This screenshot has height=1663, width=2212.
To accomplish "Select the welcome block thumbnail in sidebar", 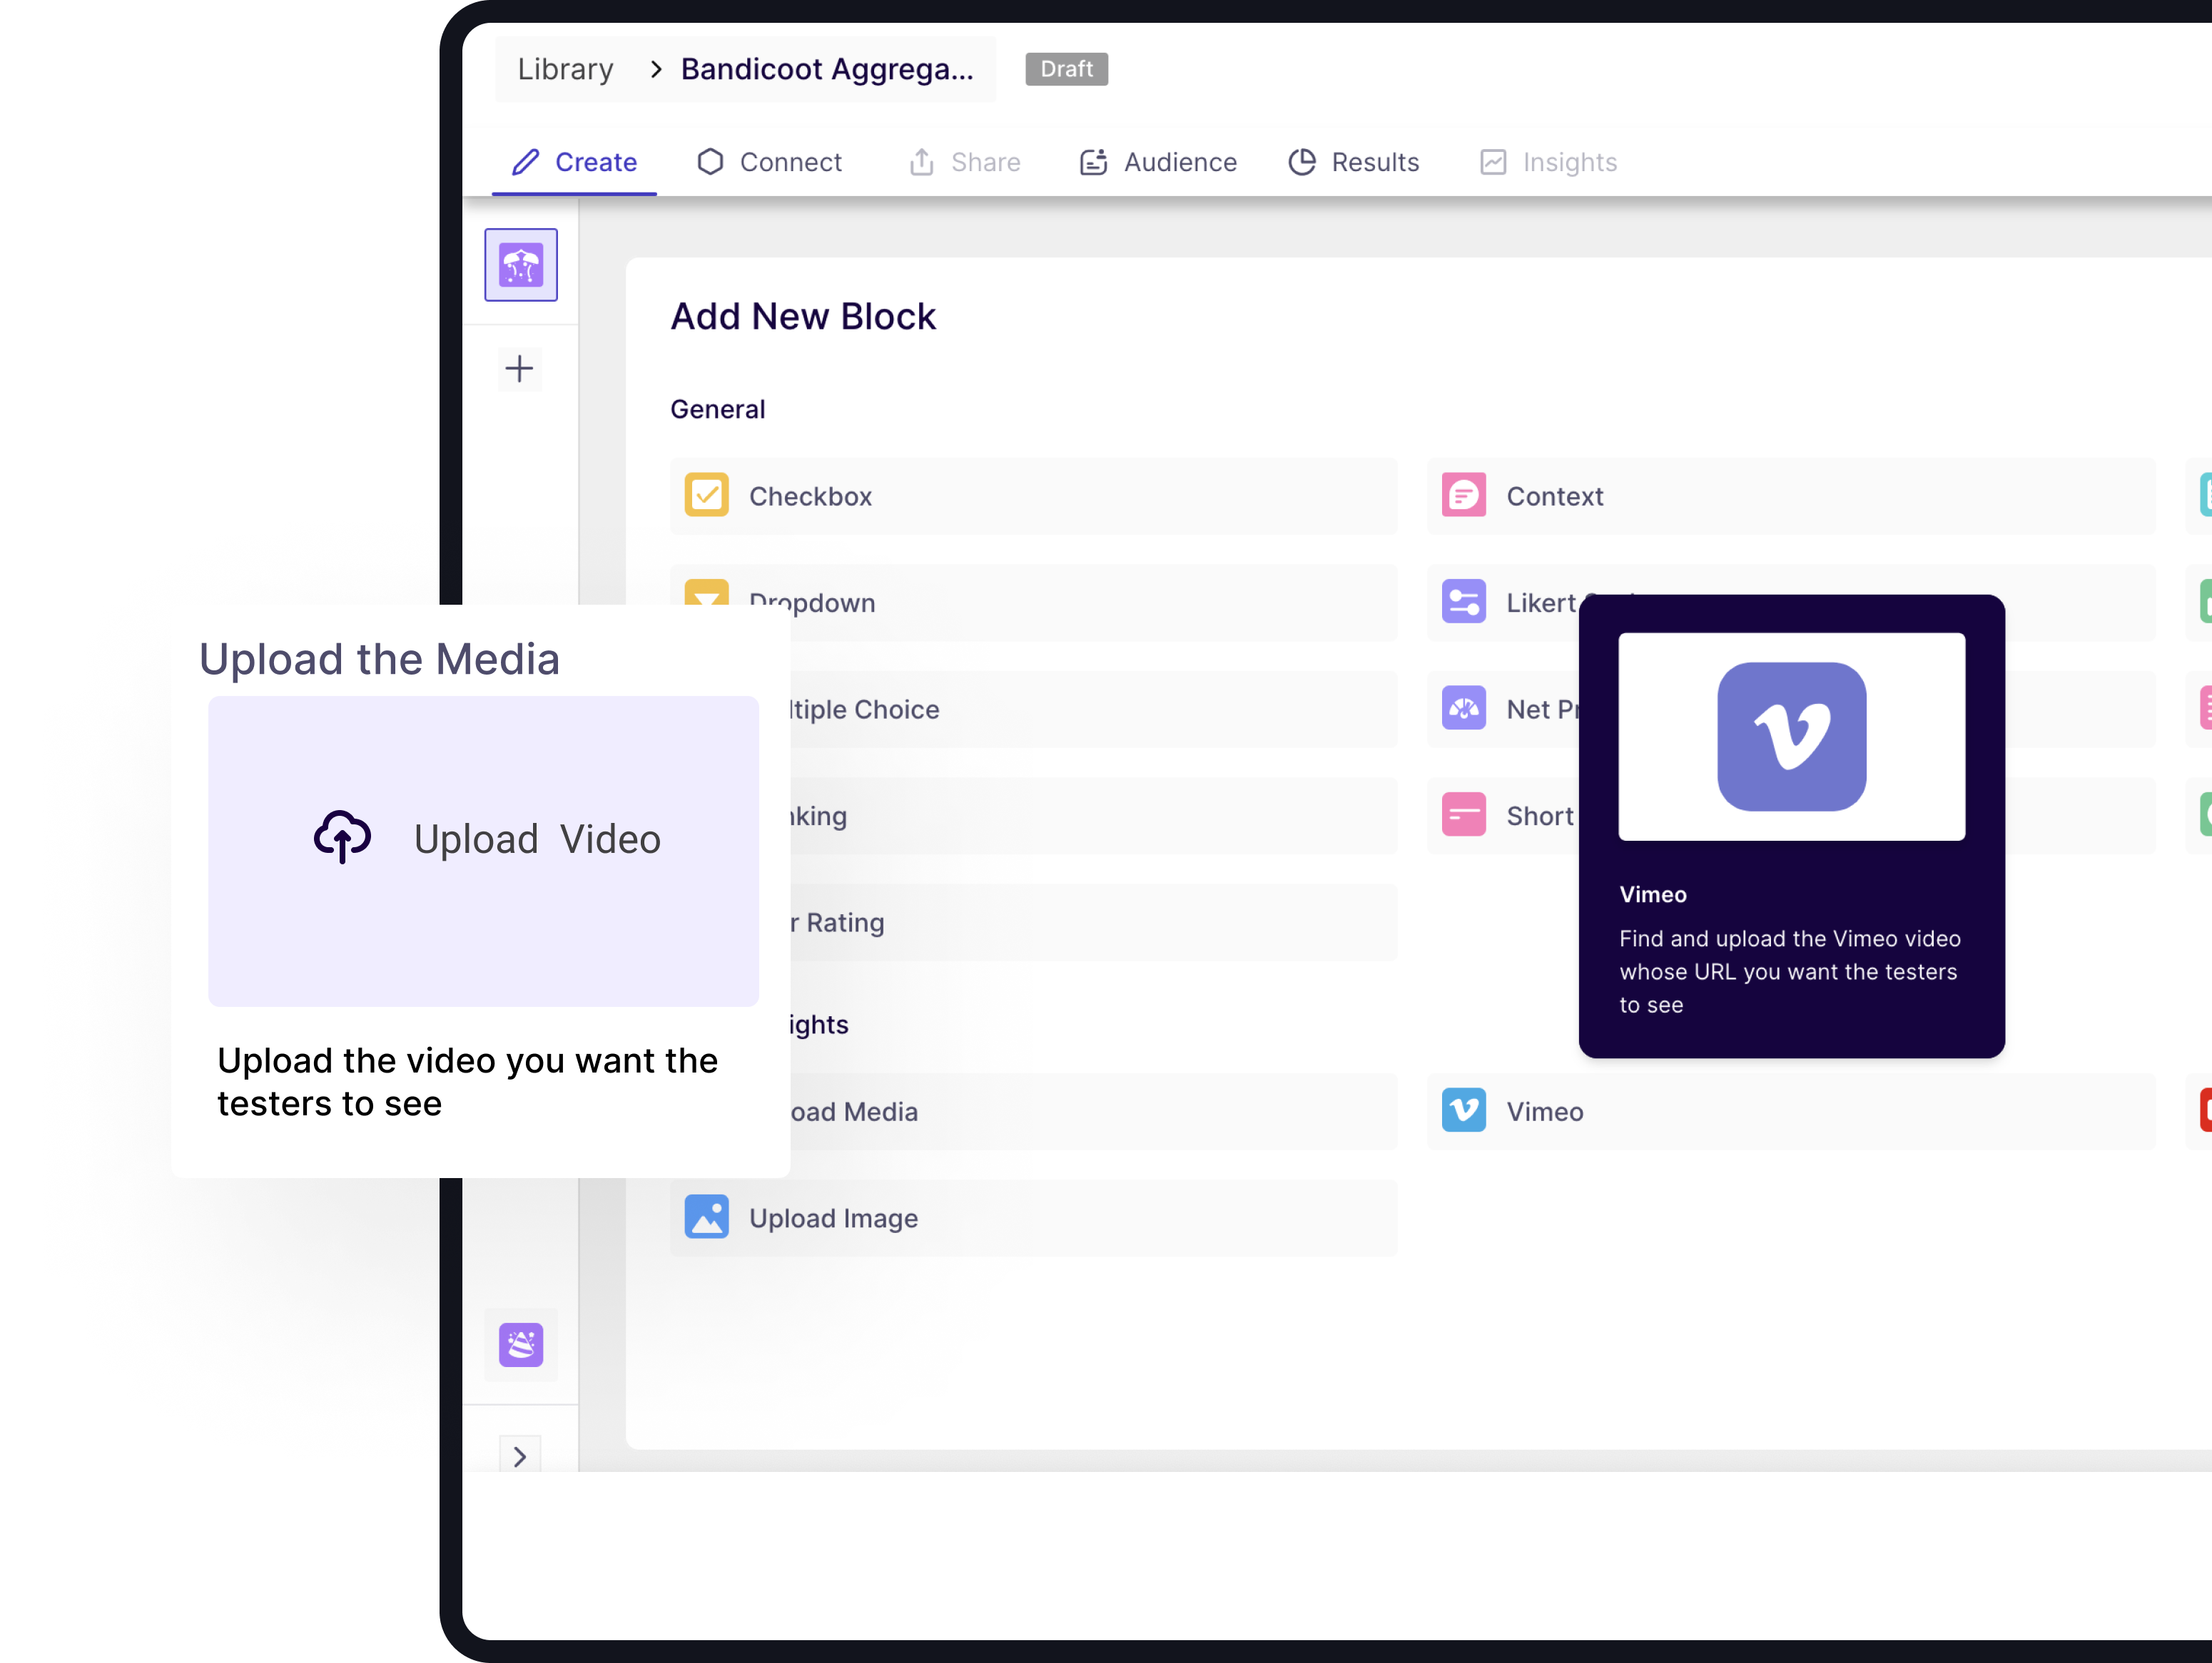I will [x=521, y=265].
